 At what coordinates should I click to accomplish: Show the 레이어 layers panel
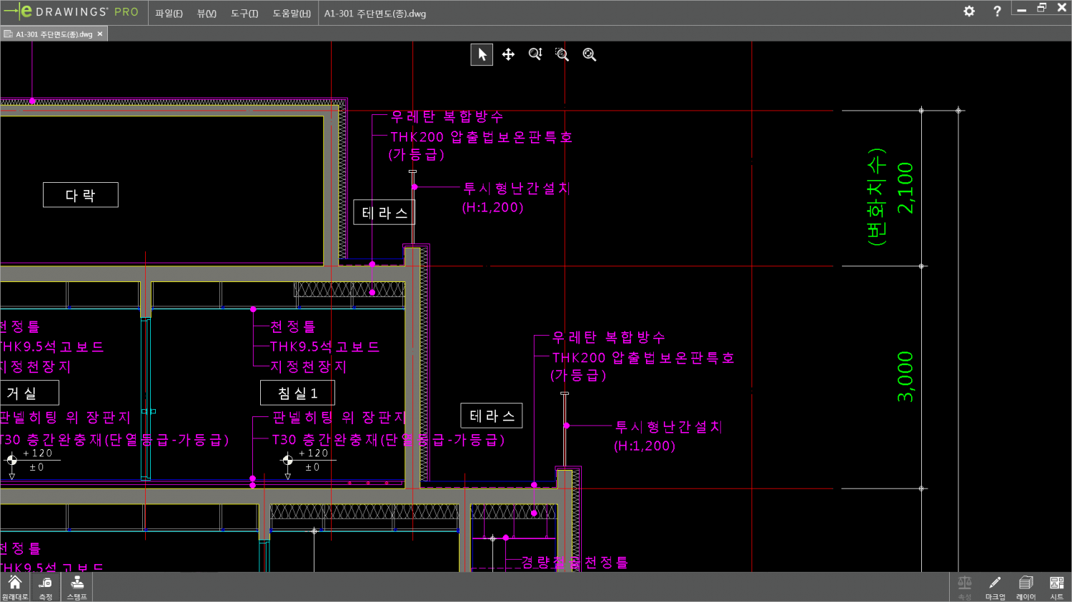tap(1026, 587)
